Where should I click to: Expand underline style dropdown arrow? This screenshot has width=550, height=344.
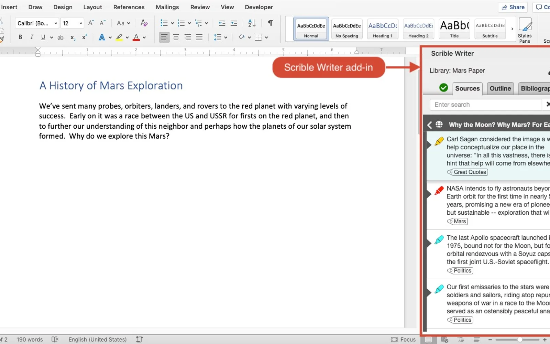click(x=52, y=37)
